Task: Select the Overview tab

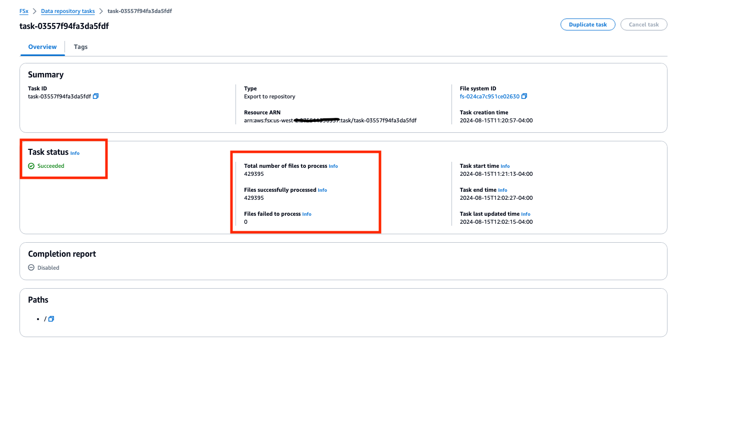Action: coord(42,47)
